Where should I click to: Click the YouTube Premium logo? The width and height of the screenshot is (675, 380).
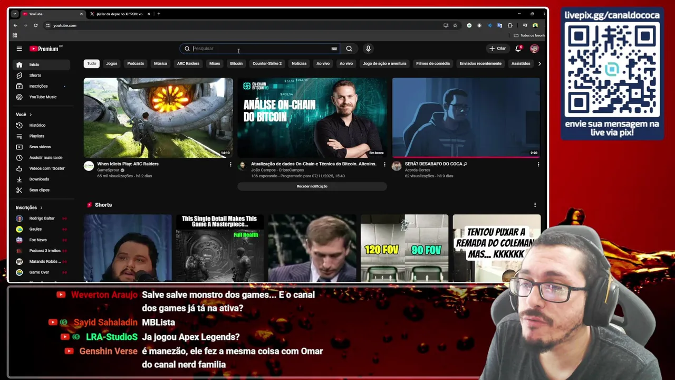pyautogui.click(x=45, y=49)
